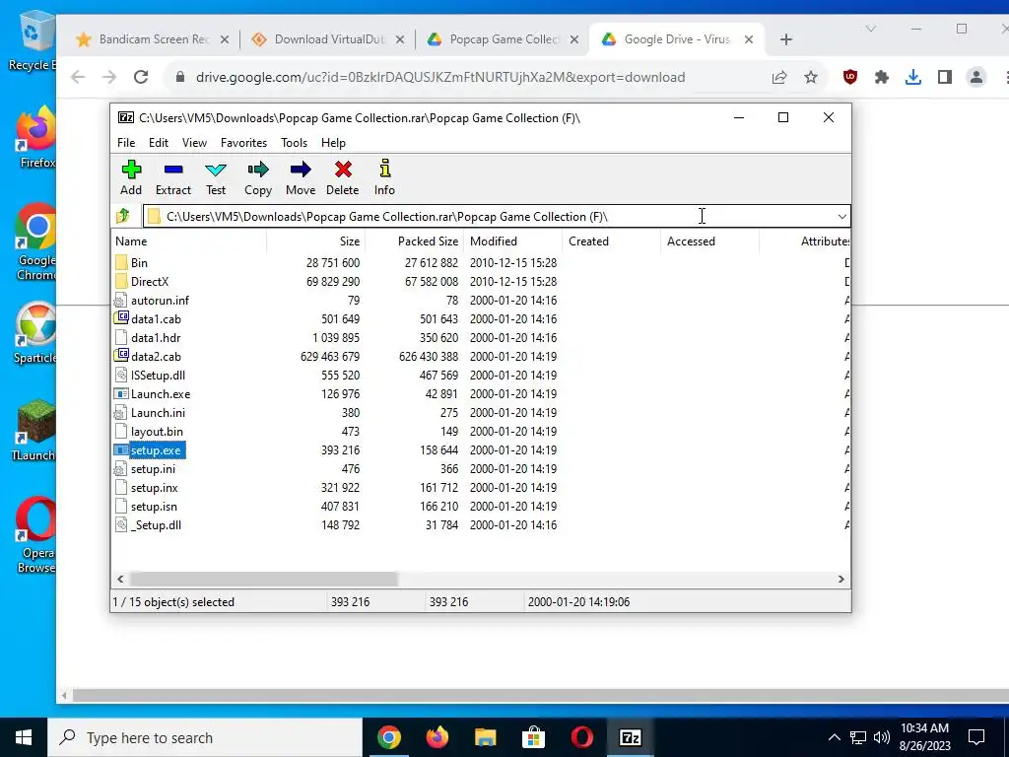Open Chrome's tab search chevron
This screenshot has height=757, width=1009.
tap(871, 29)
